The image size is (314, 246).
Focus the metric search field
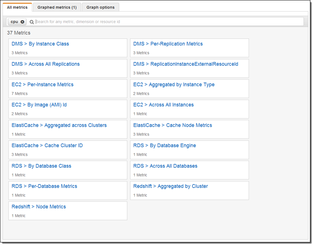point(168,22)
